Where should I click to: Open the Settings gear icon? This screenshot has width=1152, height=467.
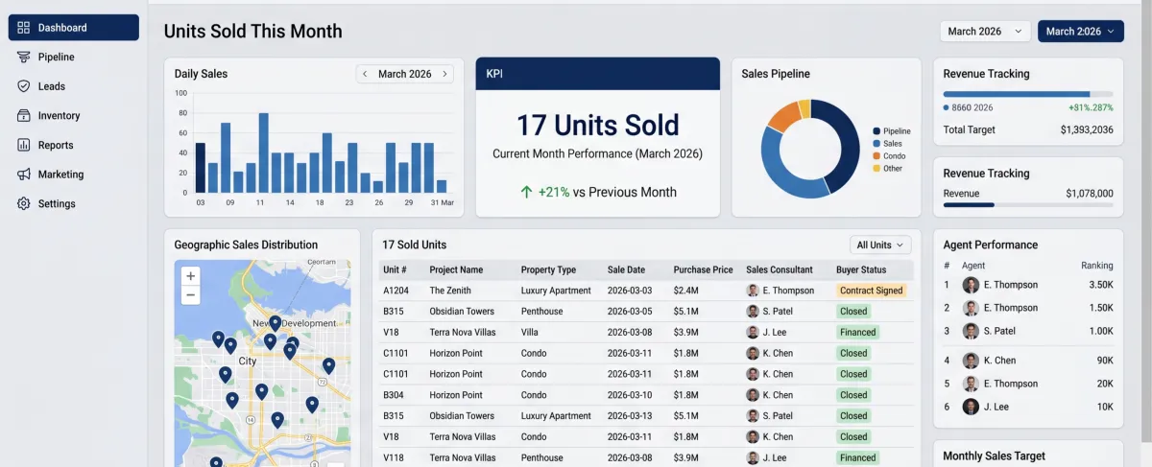(x=23, y=203)
